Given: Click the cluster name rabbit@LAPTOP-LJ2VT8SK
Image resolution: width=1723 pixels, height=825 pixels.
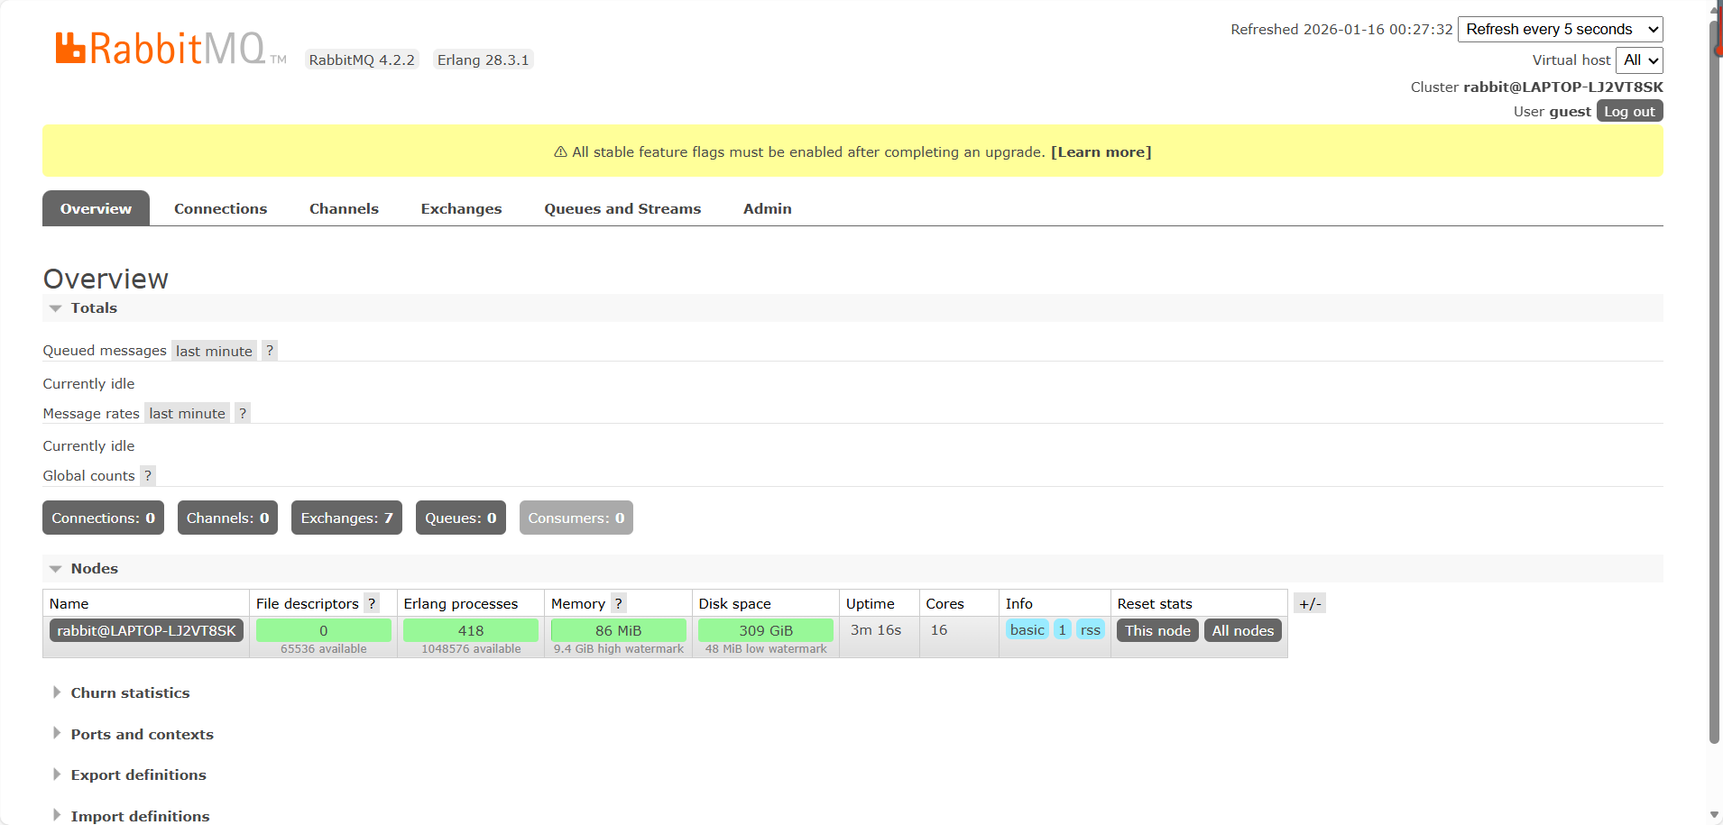Looking at the screenshot, I should tap(1563, 87).
